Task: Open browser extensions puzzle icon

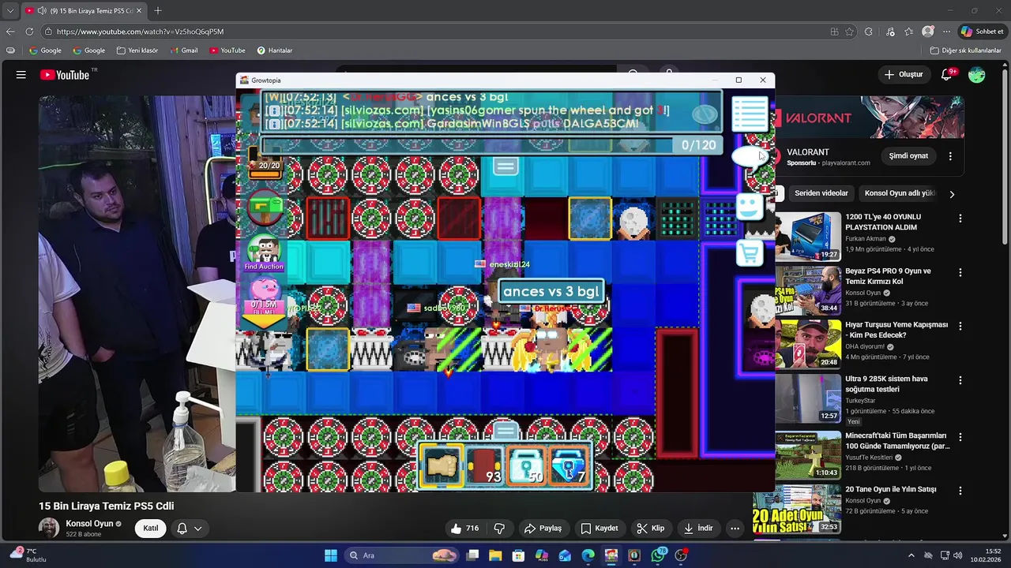Action: 869,32
